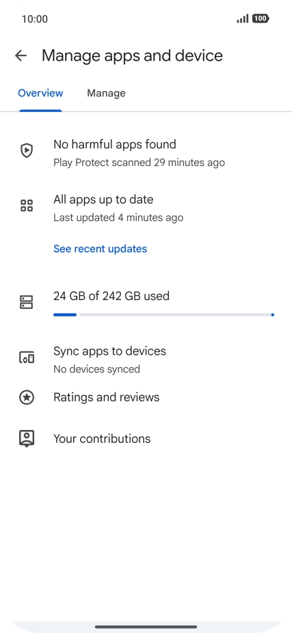Screen dimensions: 292x633
Task: Tap the signal strength icon
Action: click(243, 18)
